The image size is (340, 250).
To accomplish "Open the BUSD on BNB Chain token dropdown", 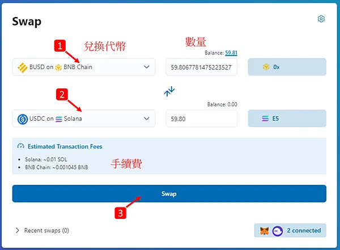I will (x=84, y=67).
